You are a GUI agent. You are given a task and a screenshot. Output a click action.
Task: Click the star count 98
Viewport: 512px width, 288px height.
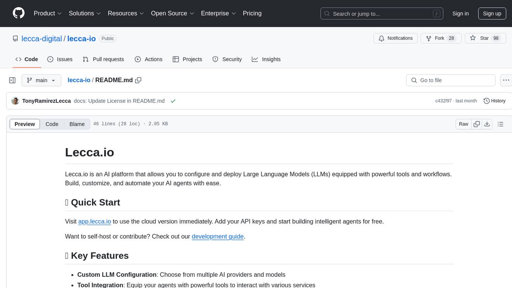tap(496, 38)
